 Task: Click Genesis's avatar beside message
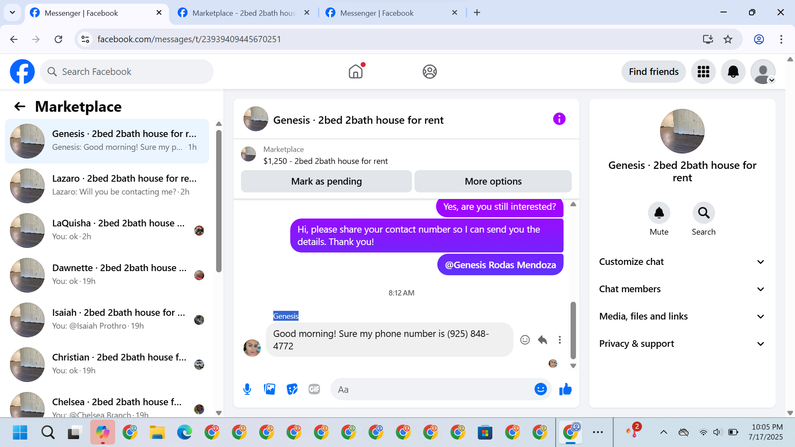click(252, 348)
